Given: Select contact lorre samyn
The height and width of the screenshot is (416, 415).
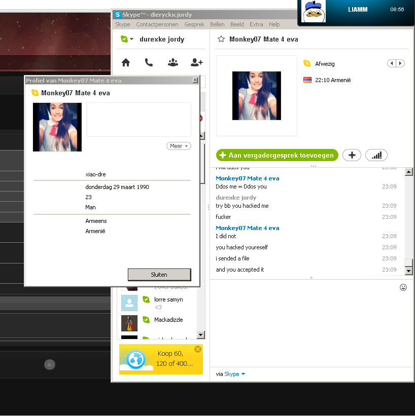Looking at the screenshot, I should click(159, 302).
